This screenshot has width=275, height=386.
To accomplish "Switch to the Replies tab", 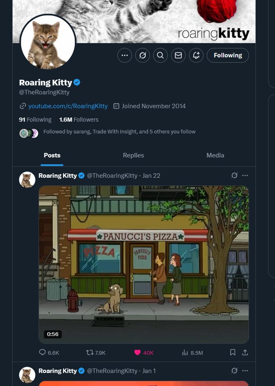I will pos(134,155).
